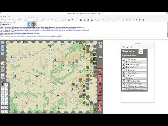Screen dimensions: 168x126
Task: Select the Optional rules heading text
Action: 129,55
